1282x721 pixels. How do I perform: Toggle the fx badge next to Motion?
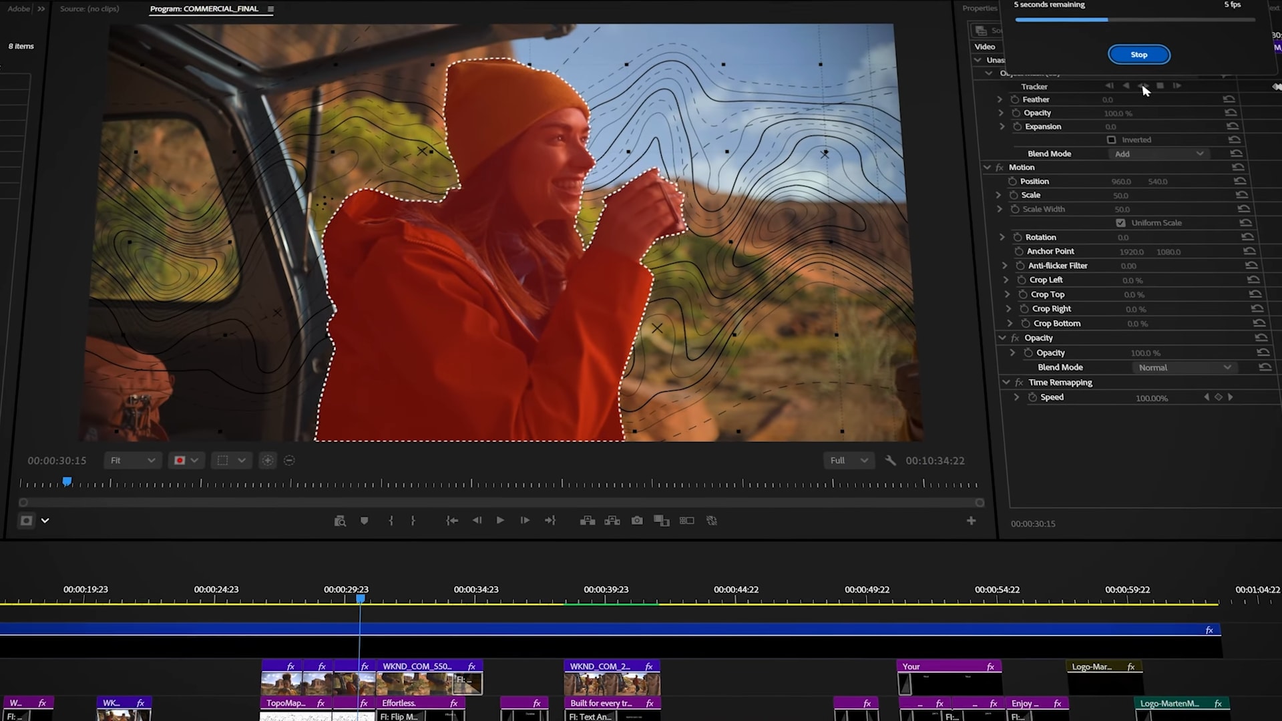click(x=999, y=168)
